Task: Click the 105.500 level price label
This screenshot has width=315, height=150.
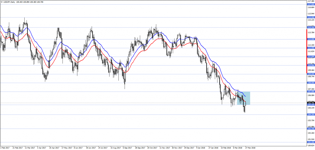Action: (311, 105)
